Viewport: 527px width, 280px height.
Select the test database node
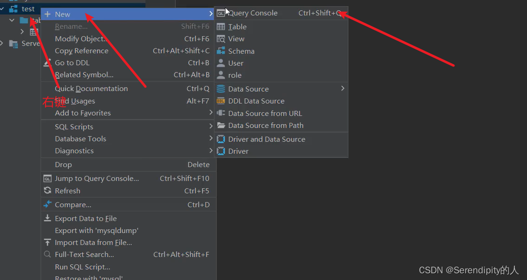(x=27, y=9)
